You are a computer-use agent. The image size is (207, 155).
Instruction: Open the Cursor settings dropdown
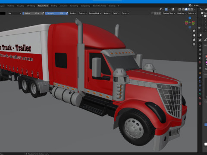(x=125, y=13)
